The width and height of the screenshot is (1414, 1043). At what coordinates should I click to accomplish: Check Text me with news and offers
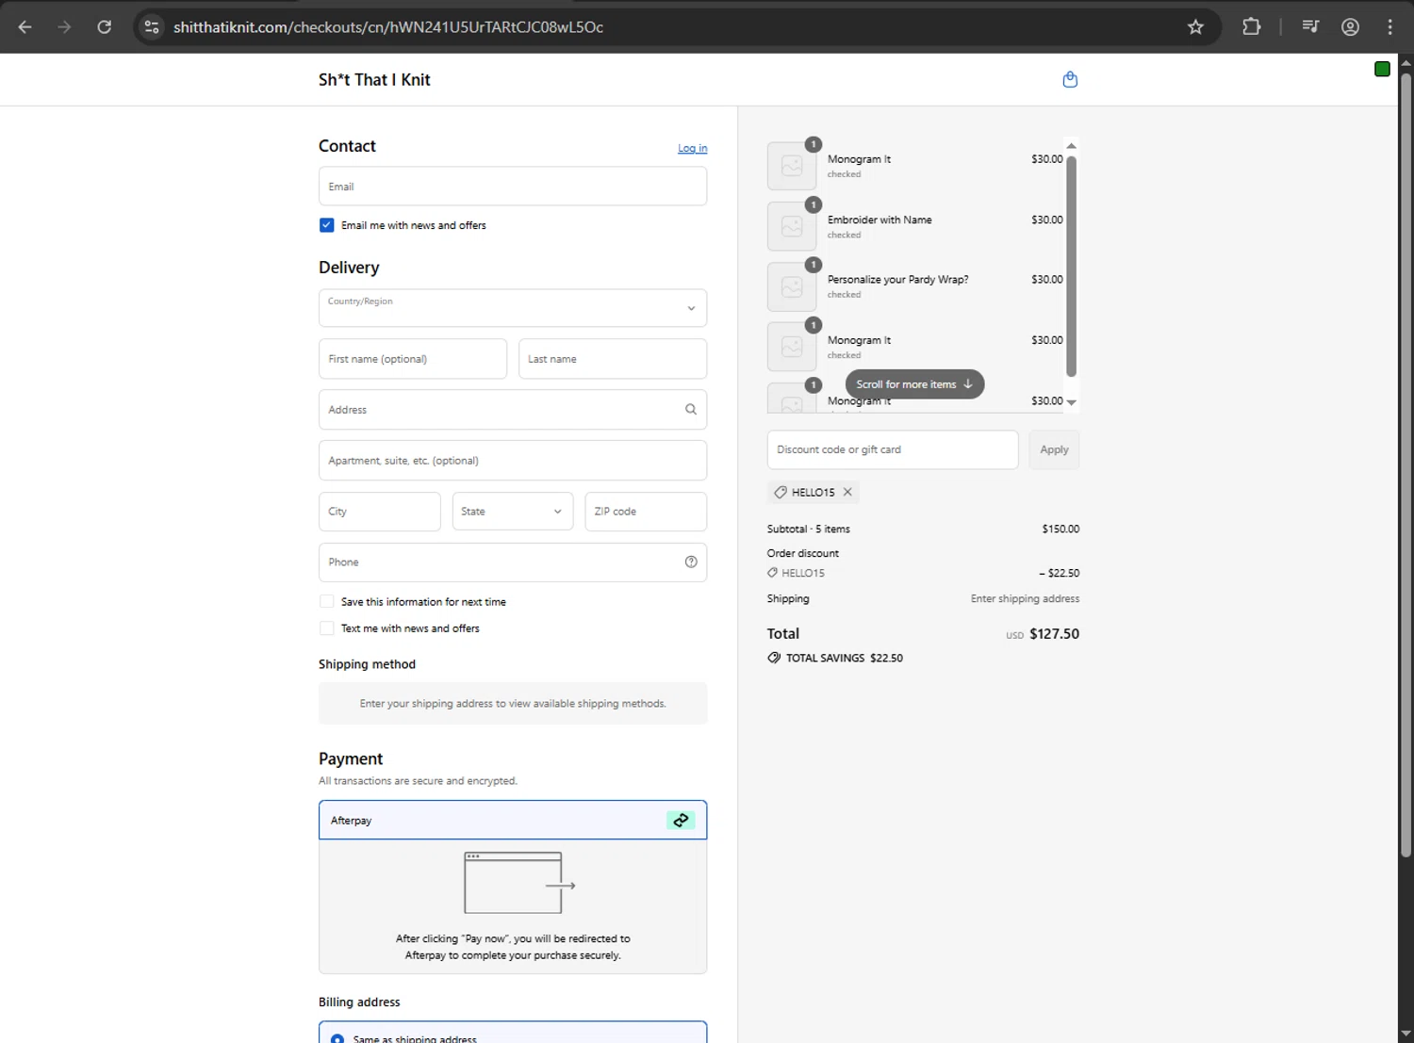[x=326, y=627]
